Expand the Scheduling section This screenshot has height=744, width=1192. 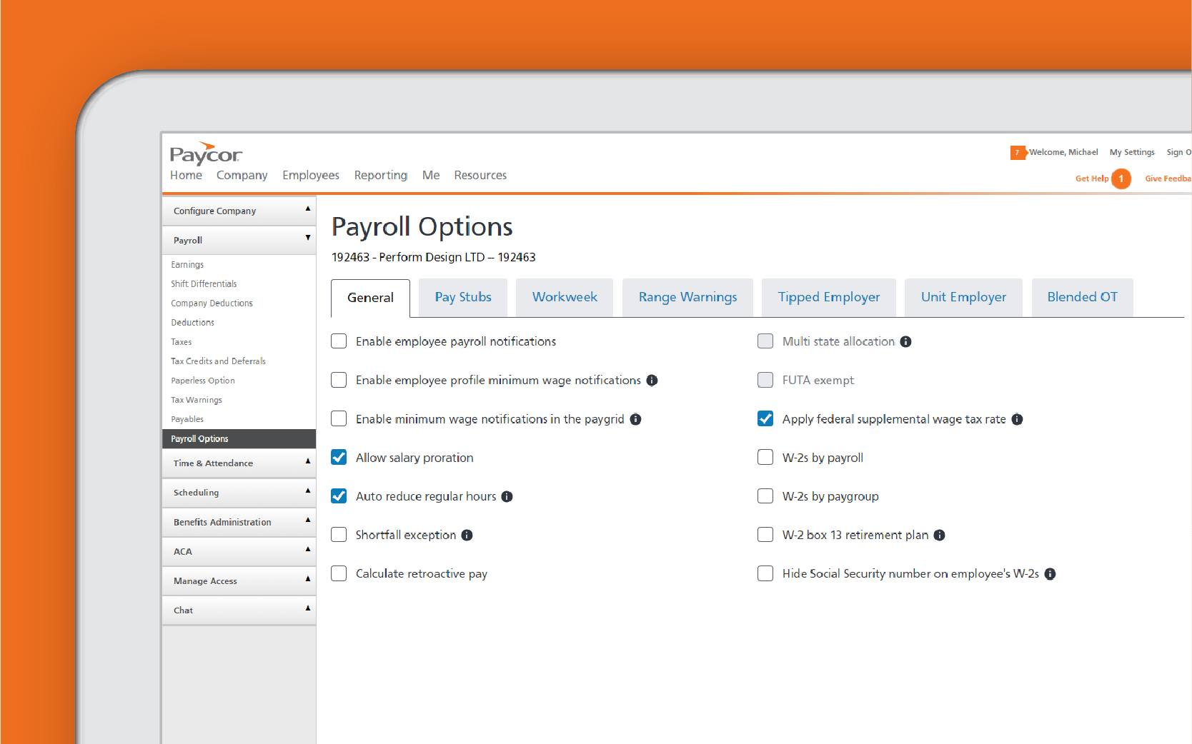pyautogui.click(x=239, y=492)
